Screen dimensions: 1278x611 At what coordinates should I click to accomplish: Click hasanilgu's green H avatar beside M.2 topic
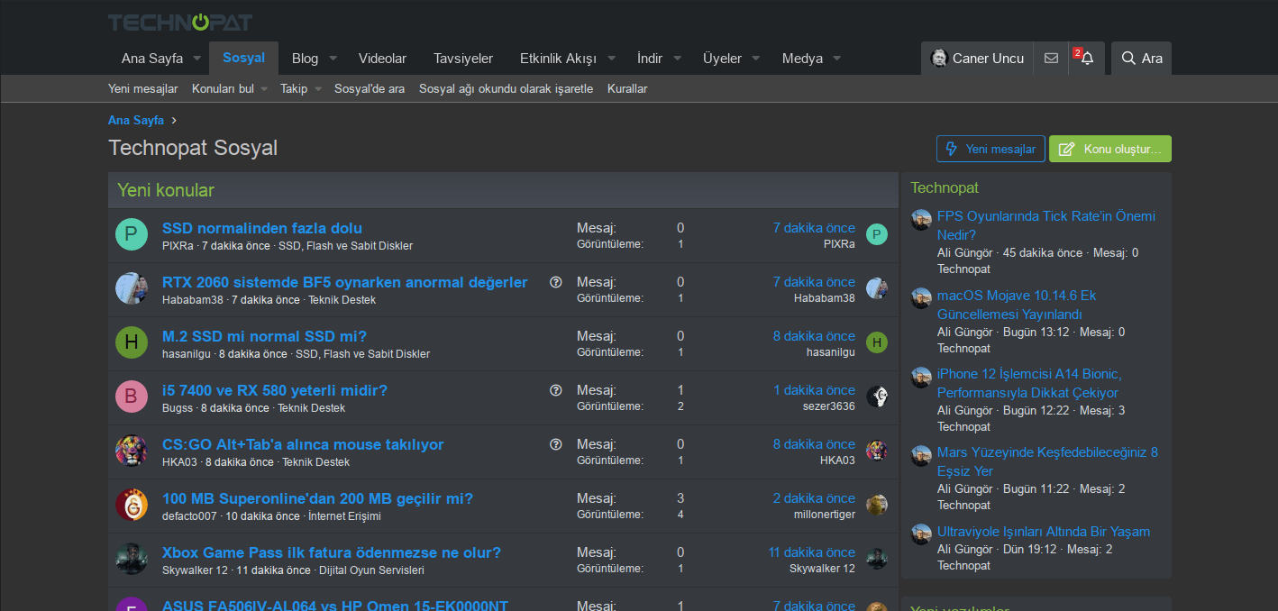coord(132,342)
